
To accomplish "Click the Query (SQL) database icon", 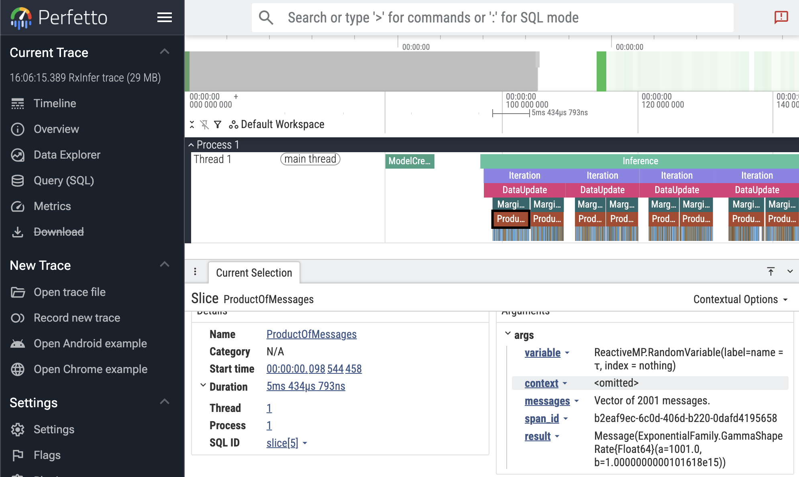I will (x=18, y=181).
